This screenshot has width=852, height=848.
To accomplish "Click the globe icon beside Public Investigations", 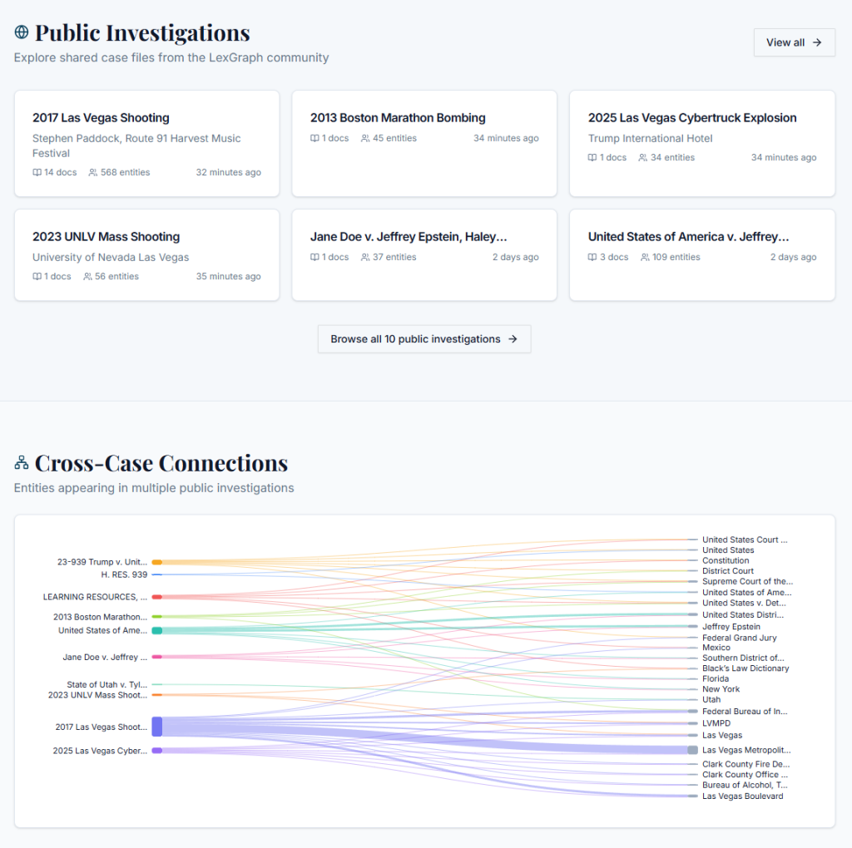I will coord(22,32).
